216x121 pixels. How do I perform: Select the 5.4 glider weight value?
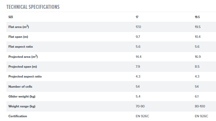click(138, 96)
